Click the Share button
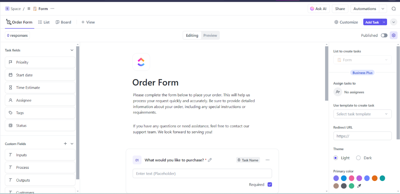Image resolution: width=400 pixels, height=194 pixels. [x=340, y=8]
